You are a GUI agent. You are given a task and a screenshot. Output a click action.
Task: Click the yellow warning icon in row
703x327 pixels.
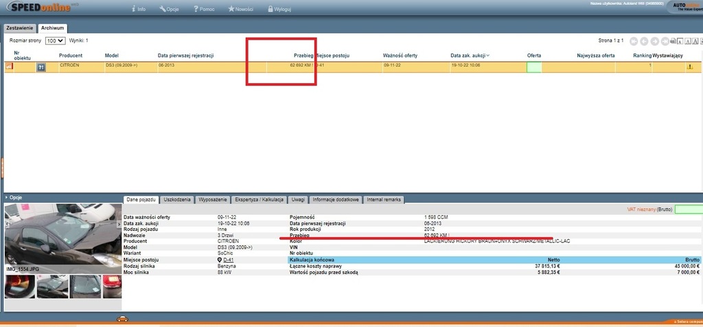(x=689, y=66)
